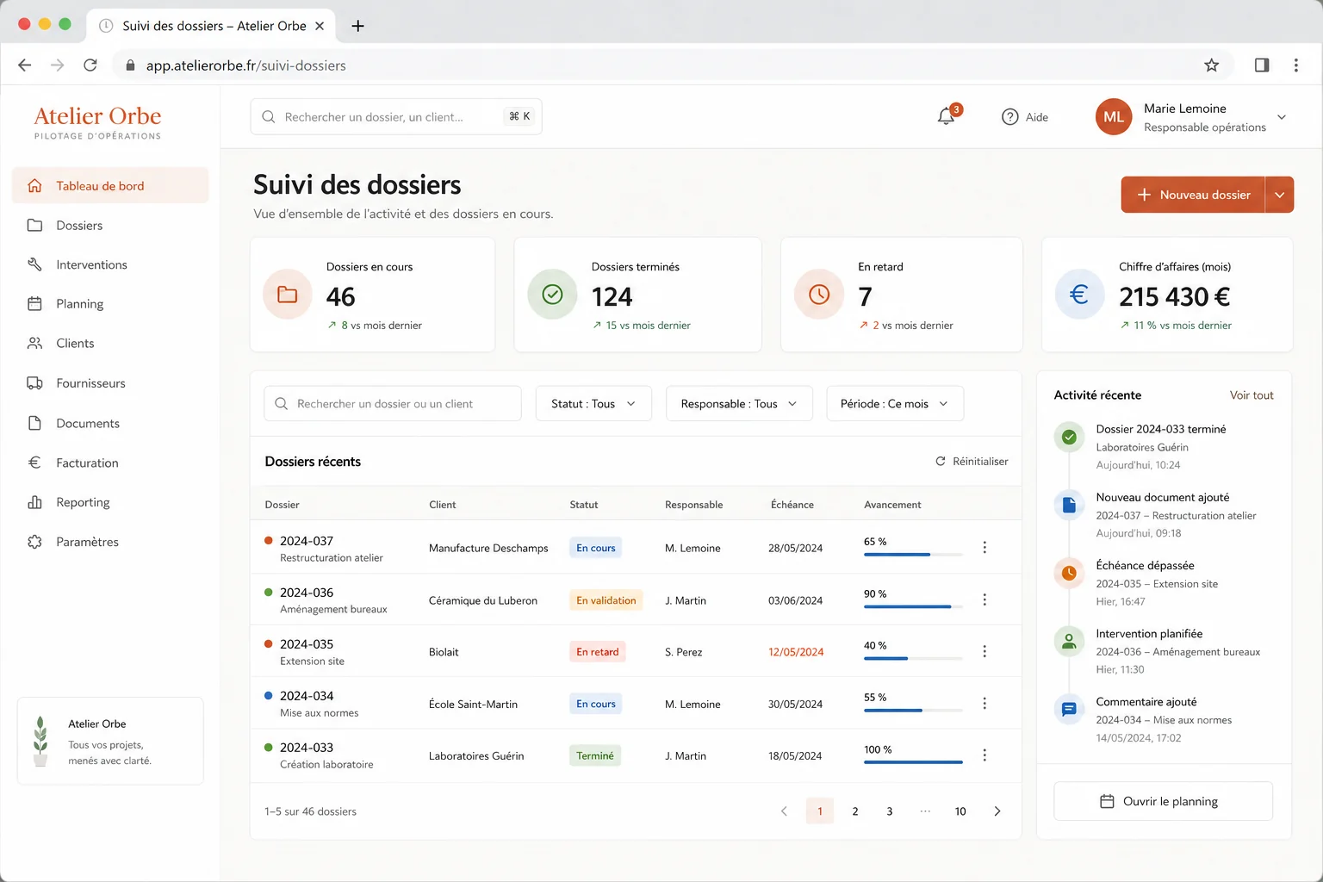This screenshot has height=882, width=1323.
Task: Click Réinitialiser to reset filters
Action: coord(972,462)
